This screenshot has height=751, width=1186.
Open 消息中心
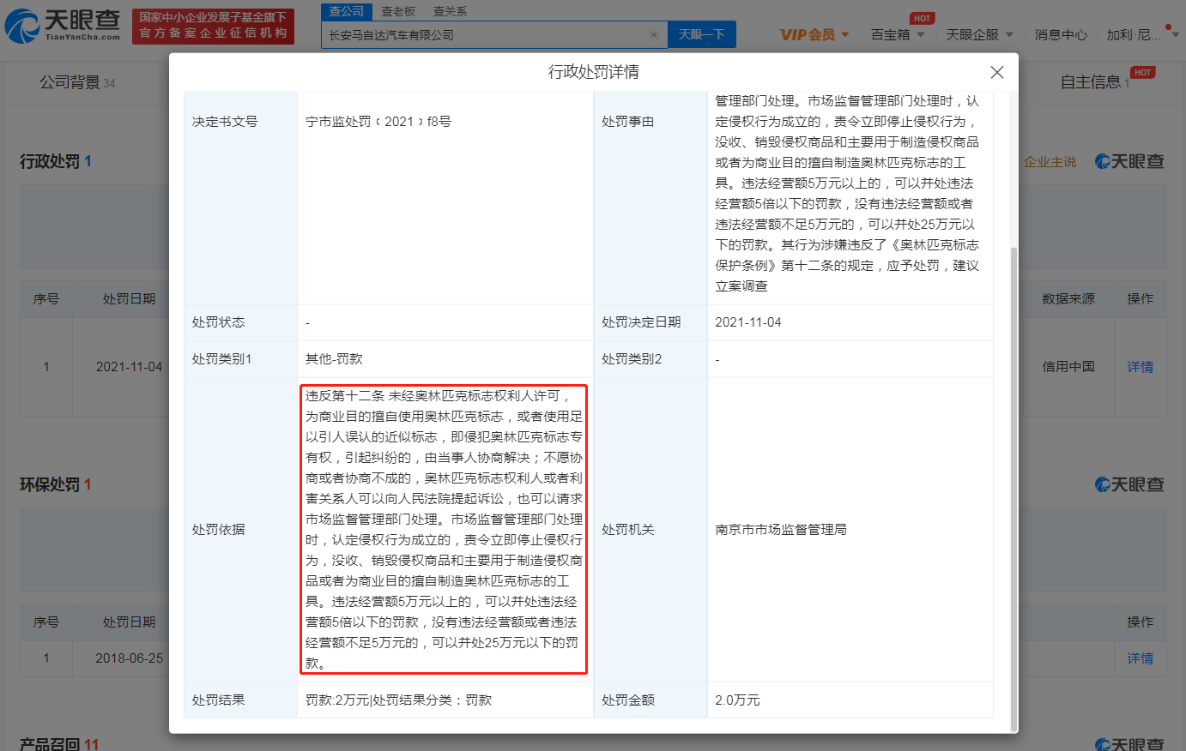point(1061,34)
